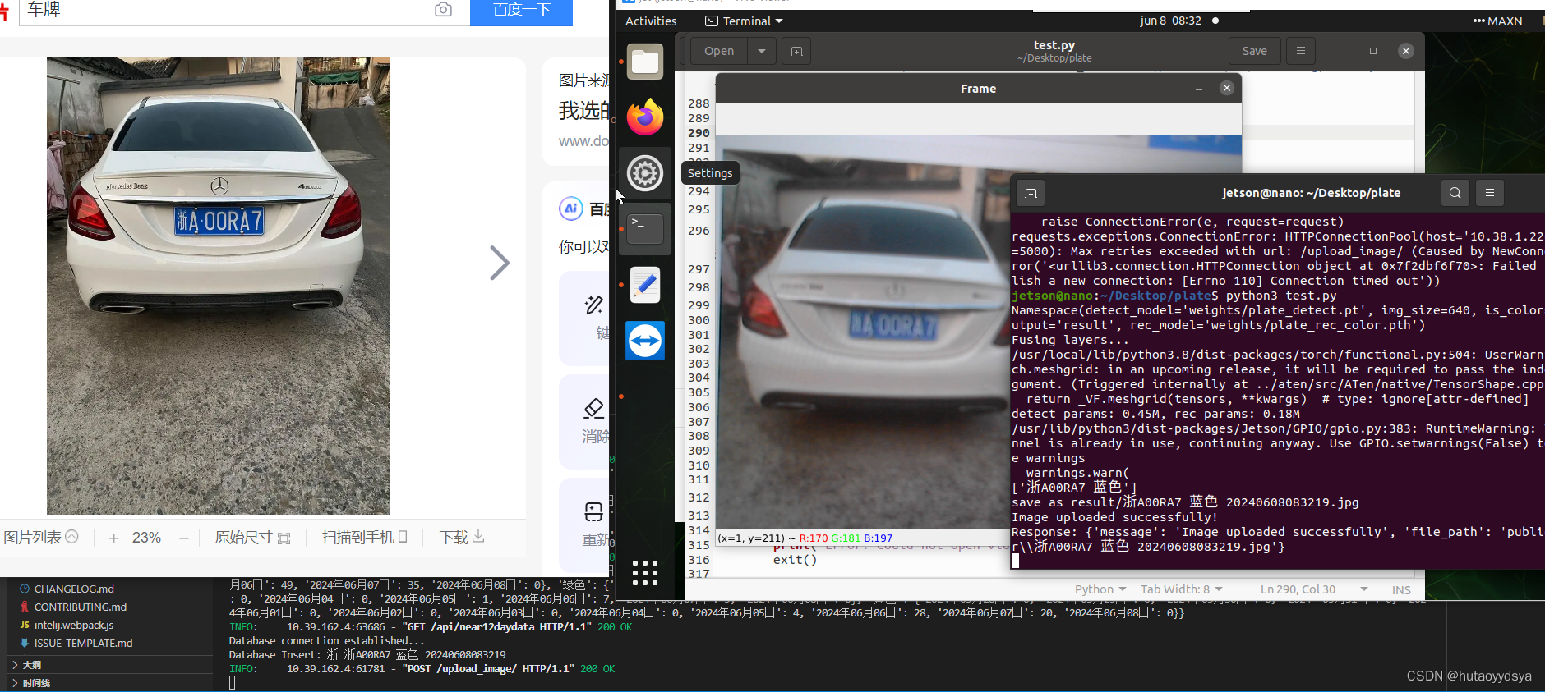Expand the 图片列表 image list
This screenshot has height=692, width=1545.
(x=41, y=537)
